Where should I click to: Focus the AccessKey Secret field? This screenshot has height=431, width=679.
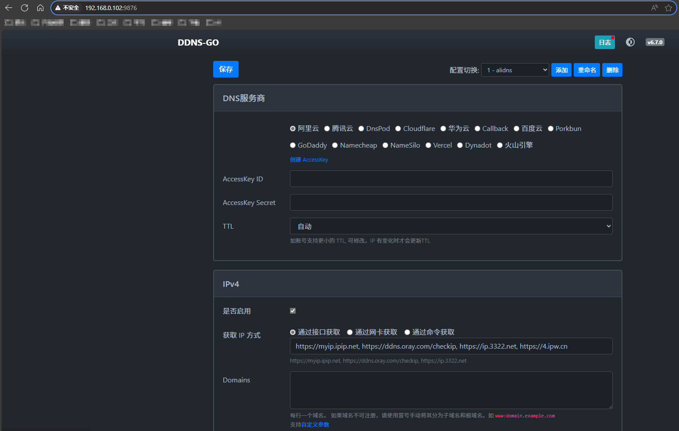click(x=451, y=202)
